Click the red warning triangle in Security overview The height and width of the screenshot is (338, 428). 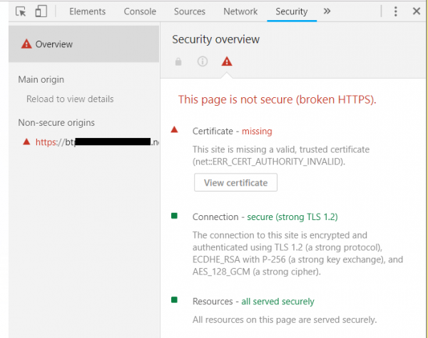pyautogui.click(x=226, y=62)
